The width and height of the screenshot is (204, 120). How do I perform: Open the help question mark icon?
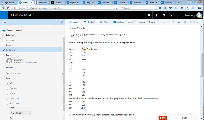pyautogui.click(x=171, y=15)
